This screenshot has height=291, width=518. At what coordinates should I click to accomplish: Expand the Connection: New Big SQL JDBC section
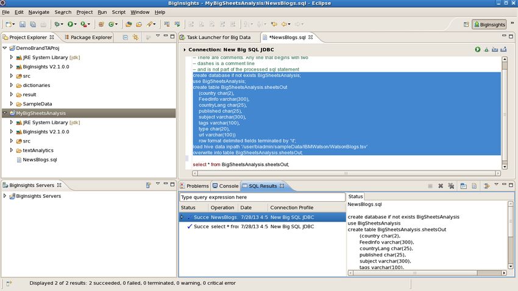tap(184, 50)
